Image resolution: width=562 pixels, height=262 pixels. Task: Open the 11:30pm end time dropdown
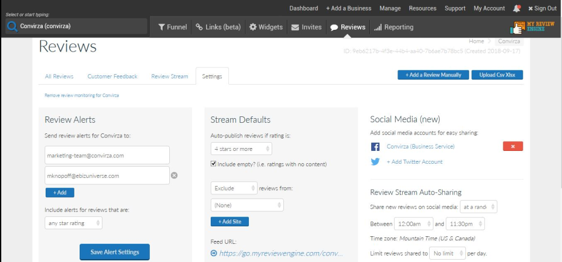465,224
